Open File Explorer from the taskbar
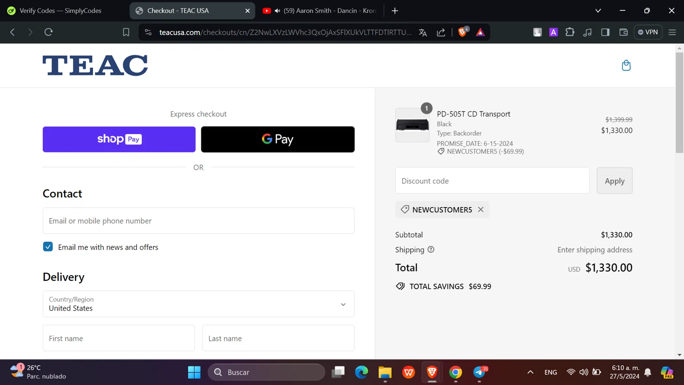Image resolution: width=684 pixels, height=385 pixels. tap(385, 372)
